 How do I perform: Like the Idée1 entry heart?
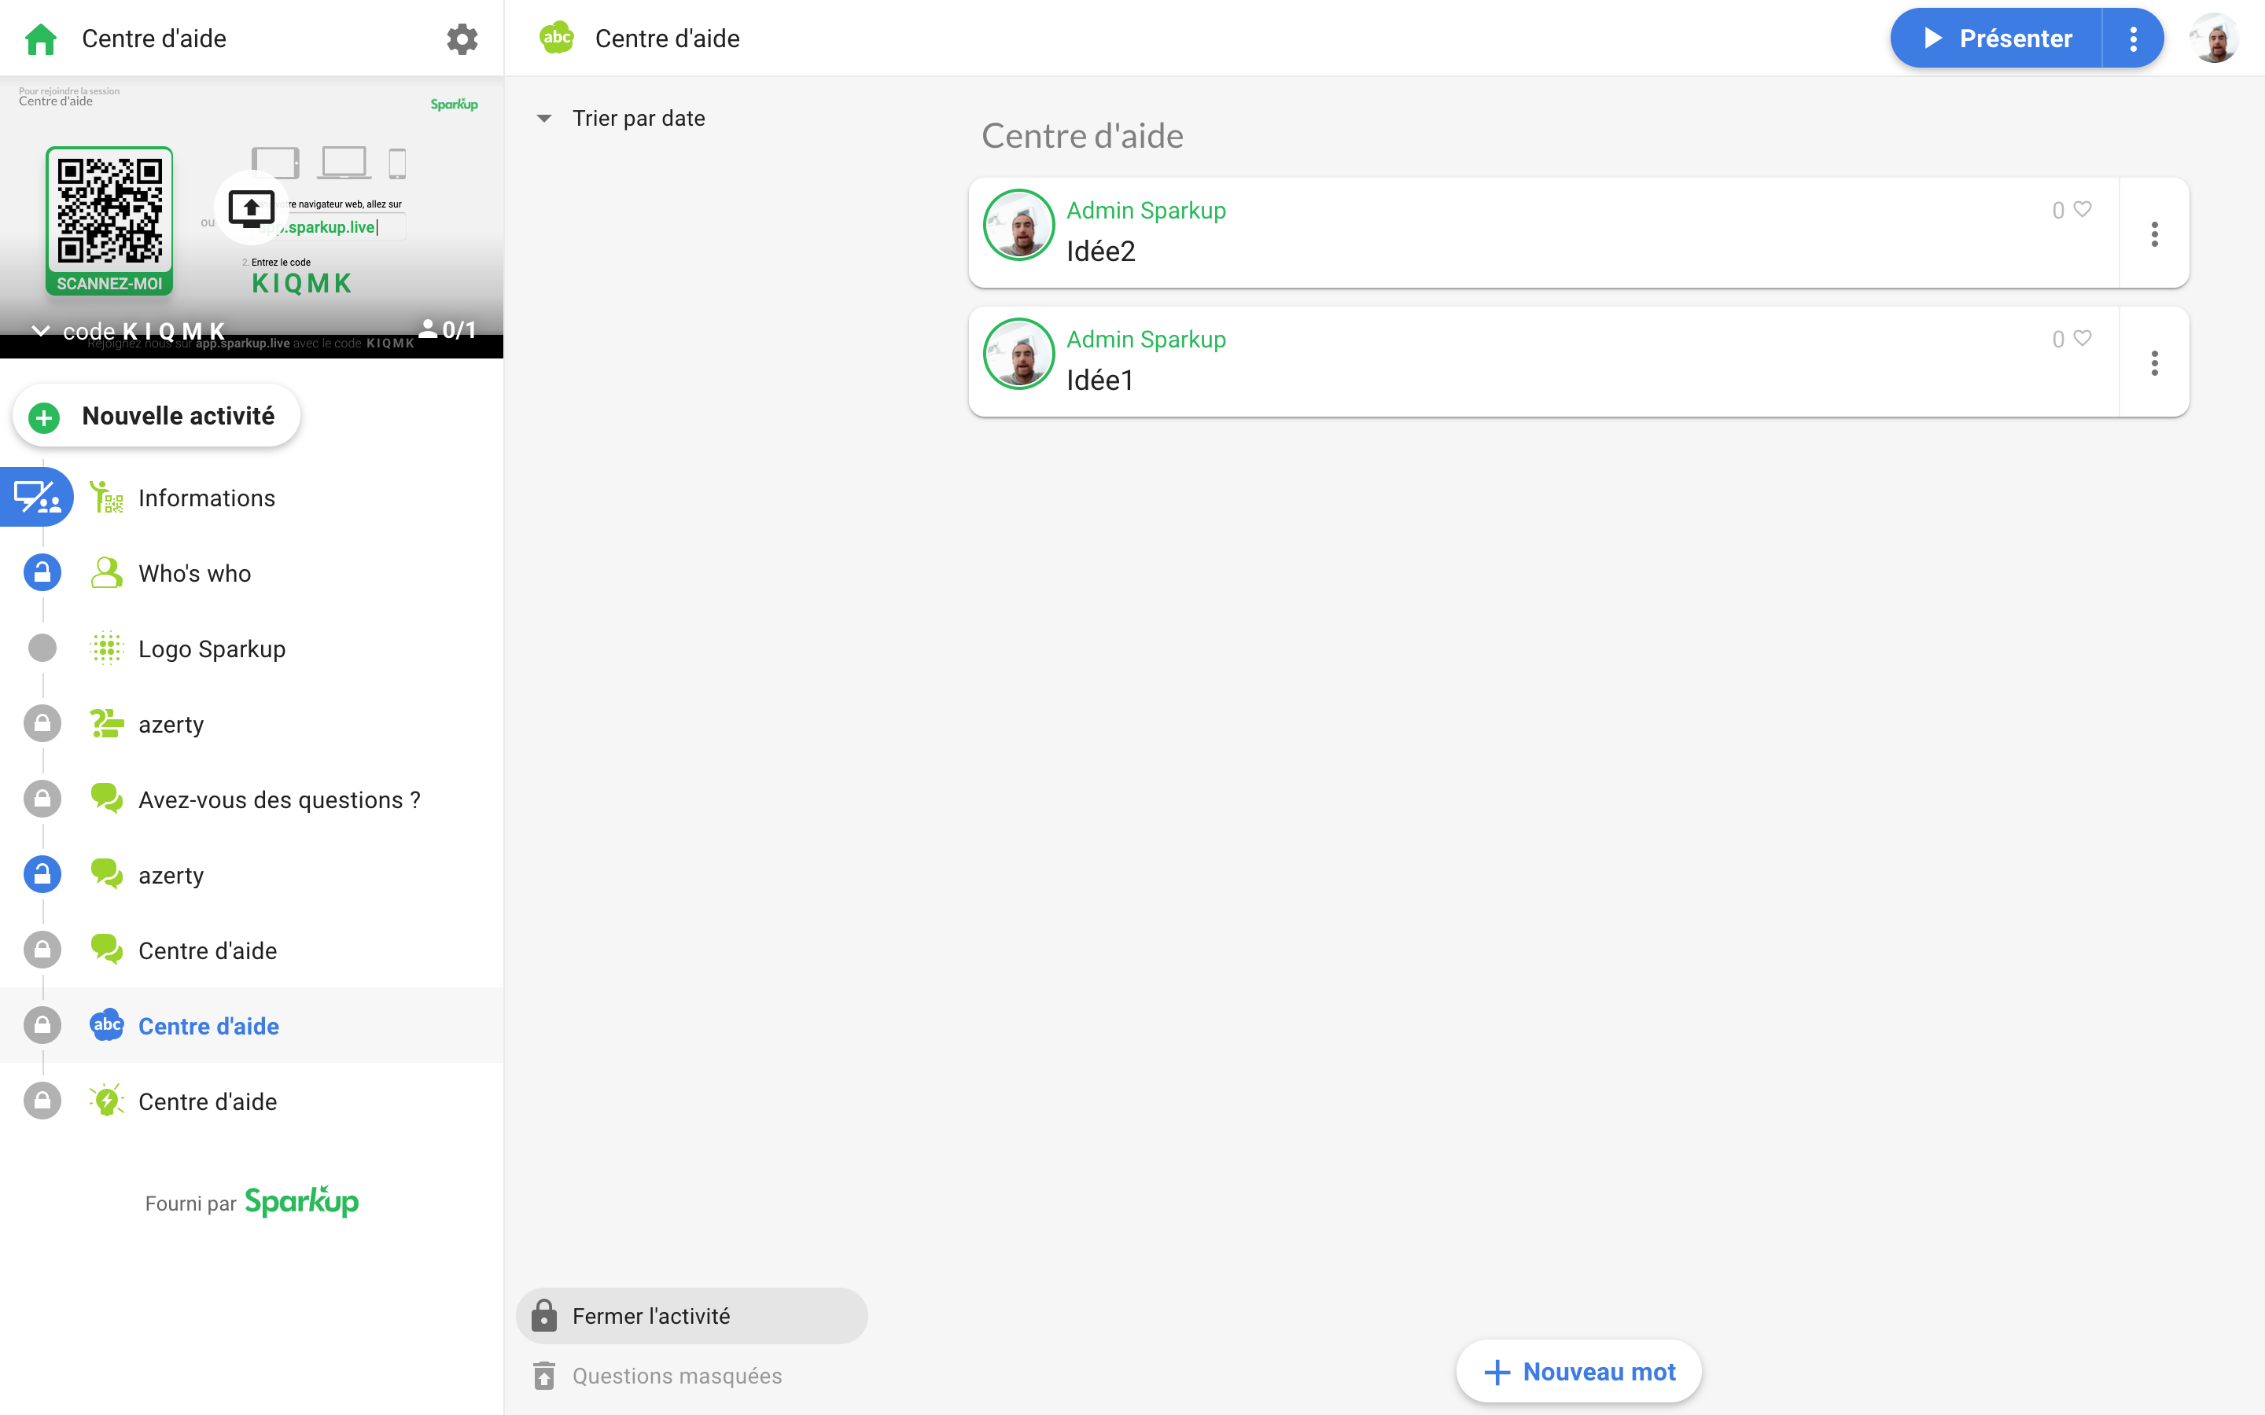pos(2083,339)
